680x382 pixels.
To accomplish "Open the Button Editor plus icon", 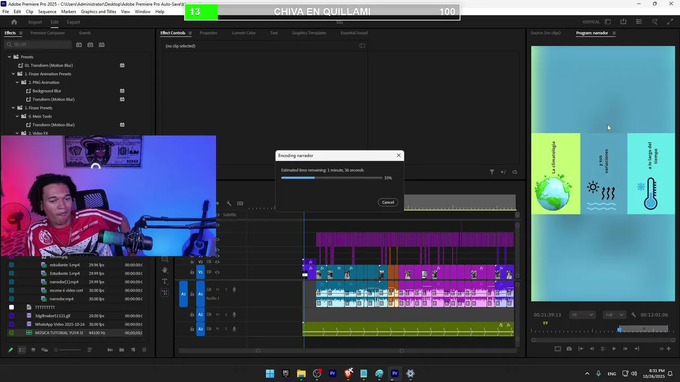I will point(669,349).
